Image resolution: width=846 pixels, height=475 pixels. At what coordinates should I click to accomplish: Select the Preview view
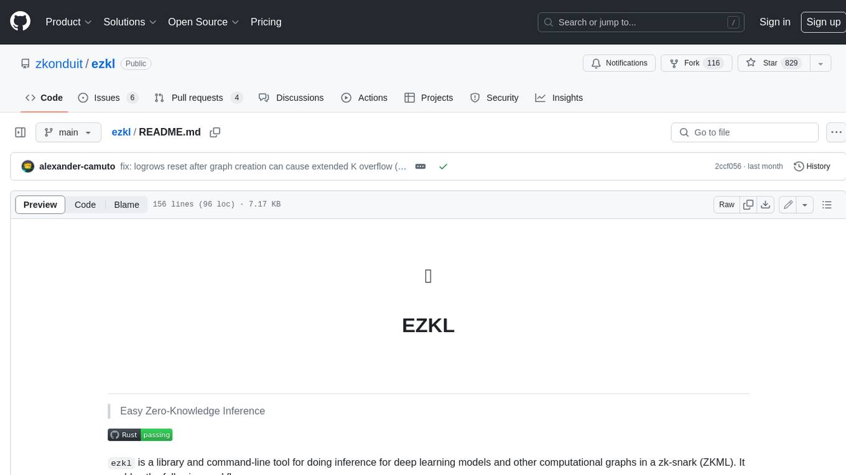tap(40, 205)
